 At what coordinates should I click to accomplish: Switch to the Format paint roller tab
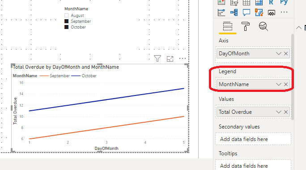tap(246, 26)
